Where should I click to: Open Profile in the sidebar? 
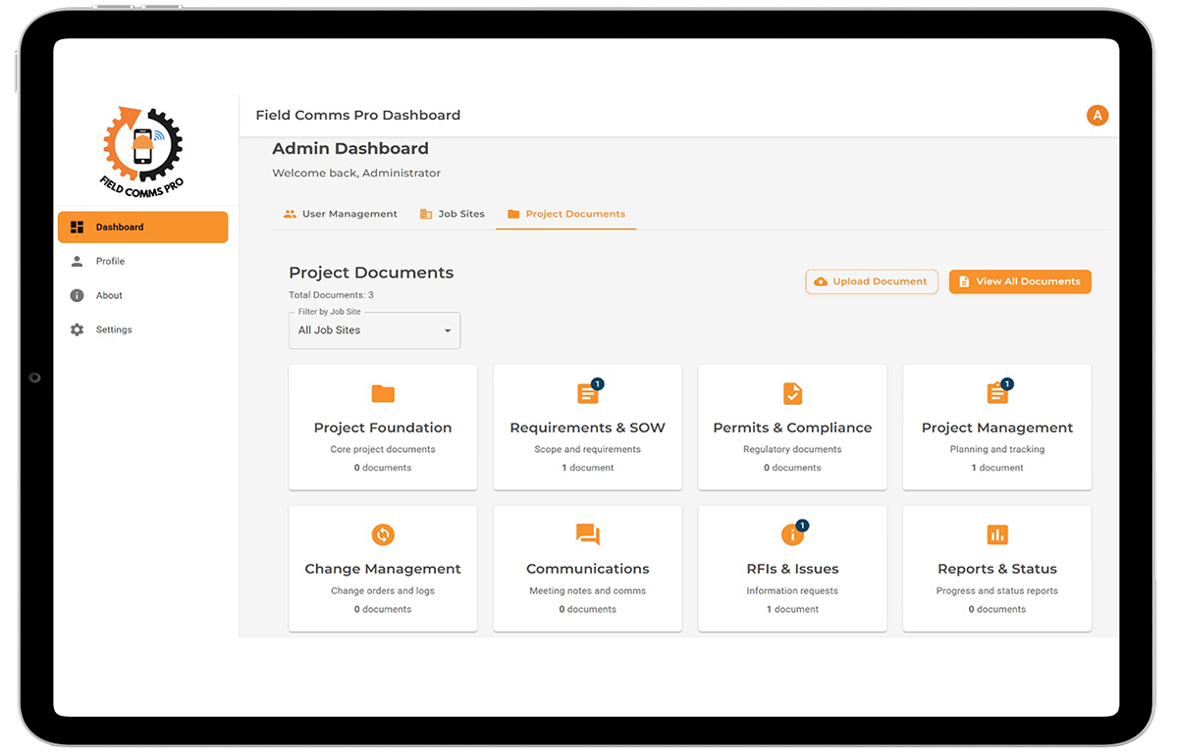pyautogui.click(x=110, y=262)
